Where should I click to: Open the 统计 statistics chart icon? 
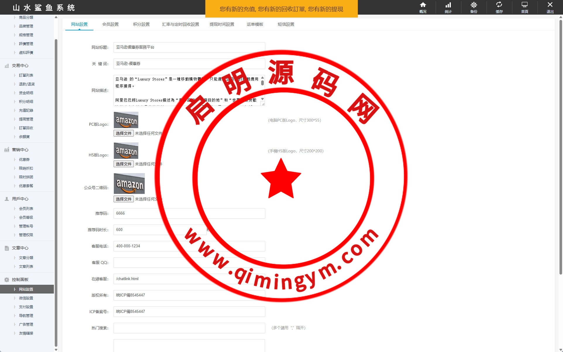pyautogui.click(x=448, y=5)
